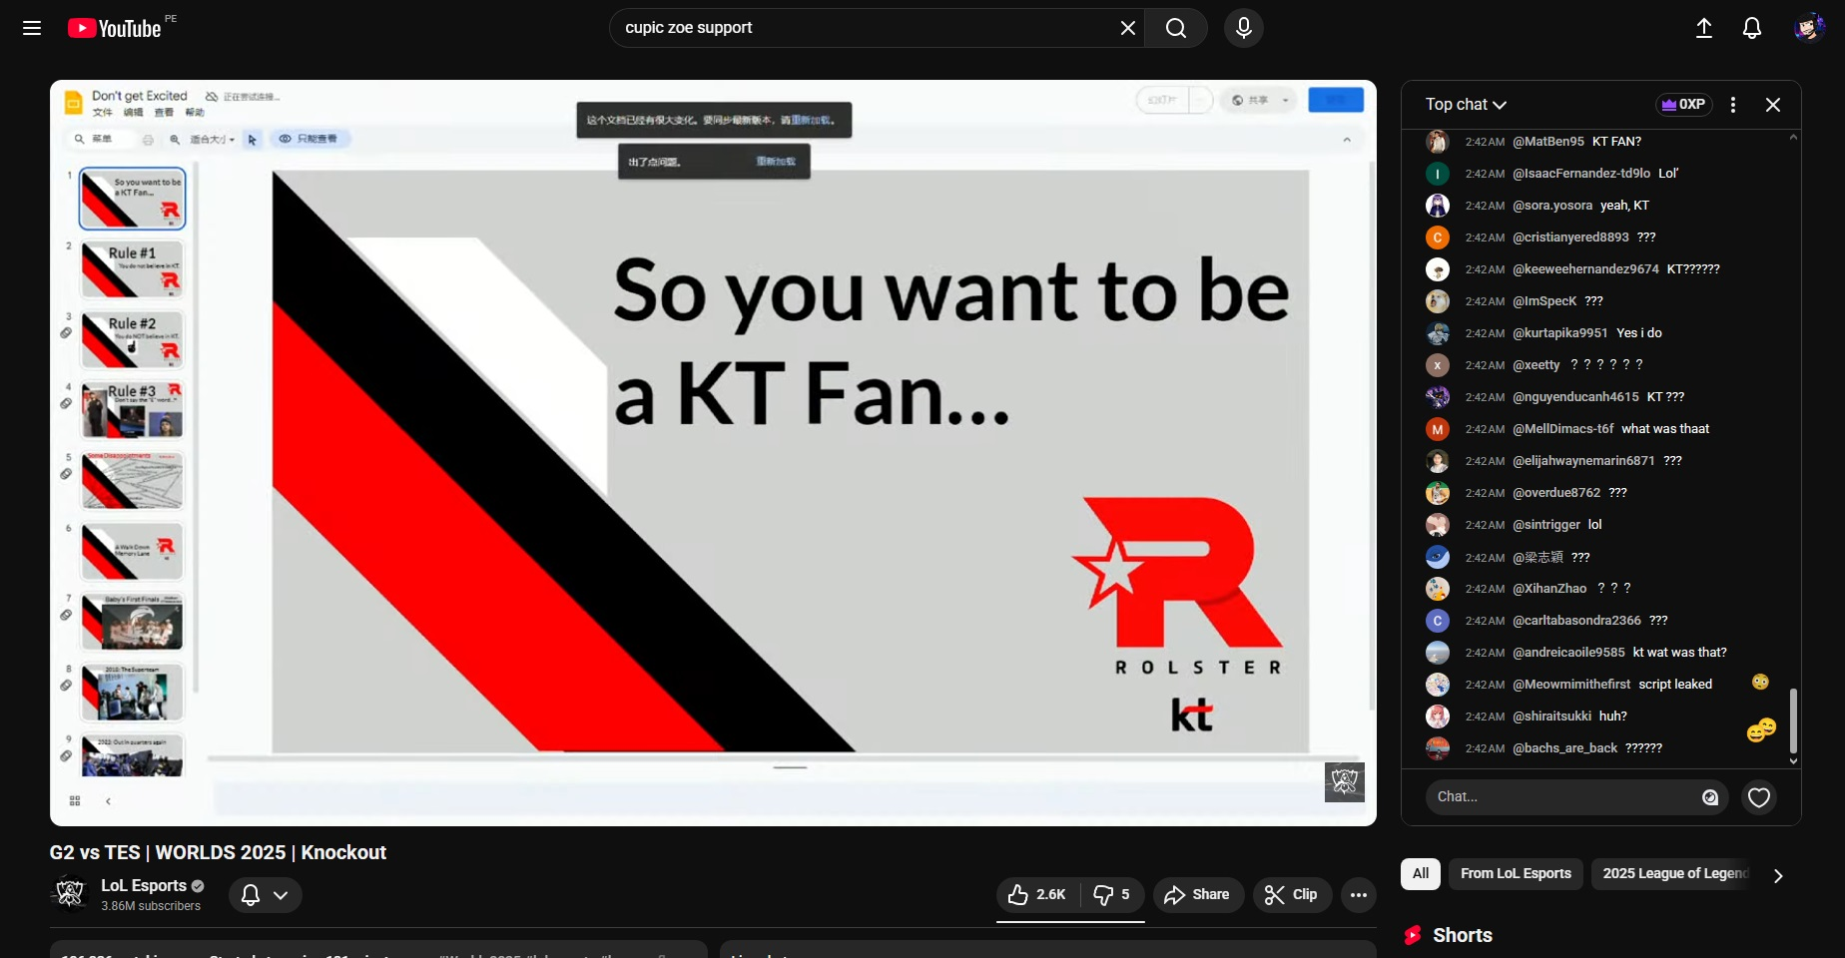Click username @kurtapika9951 in chat
The height and width of the screenshot is (958, 1845).
point(1560,333)
